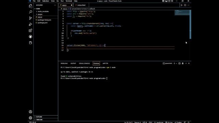Image resolution: width=219 pixels, height=123 pixels.
Task: Open customize layout icon in title bar
Action: coord(172,1)
